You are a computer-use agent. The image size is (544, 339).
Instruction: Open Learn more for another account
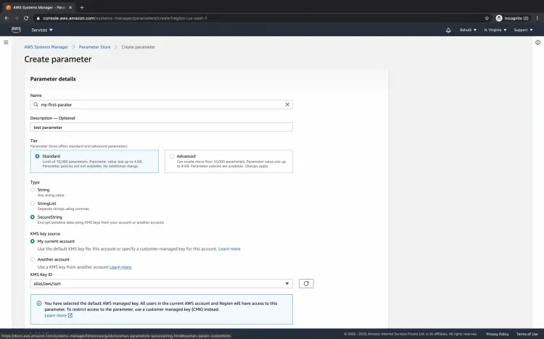120,267
